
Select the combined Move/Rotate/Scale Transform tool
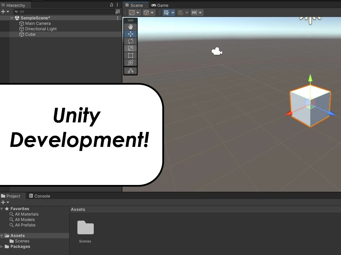[131, 63]
